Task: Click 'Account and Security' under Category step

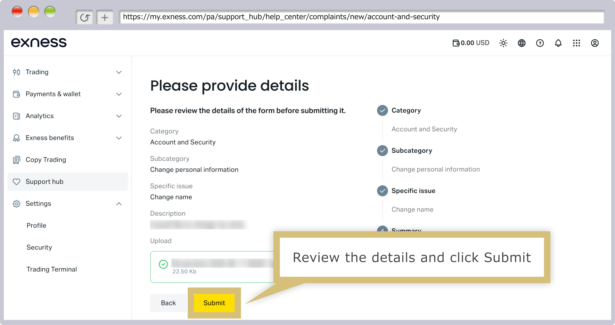Action: point(424,129)
